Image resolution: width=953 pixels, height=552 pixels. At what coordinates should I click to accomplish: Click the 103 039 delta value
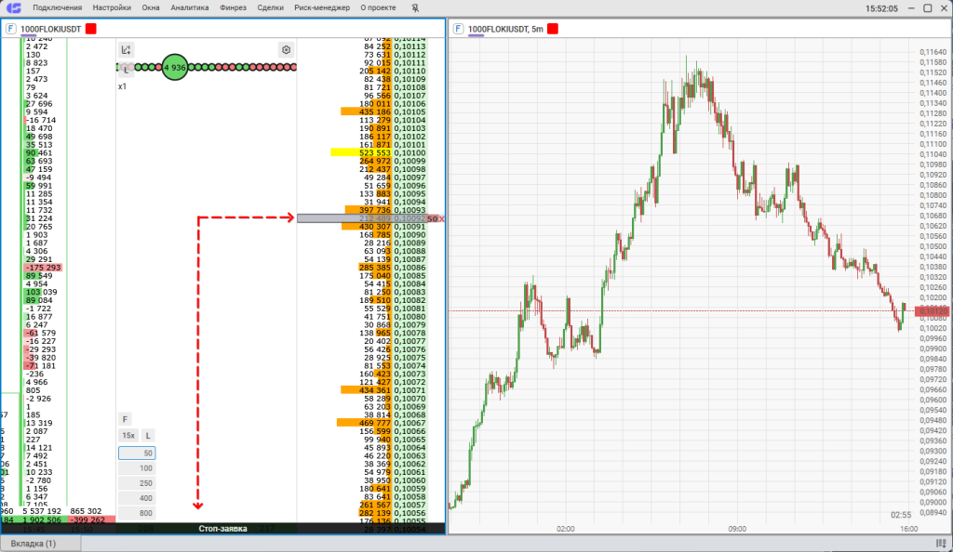[41, 292]
